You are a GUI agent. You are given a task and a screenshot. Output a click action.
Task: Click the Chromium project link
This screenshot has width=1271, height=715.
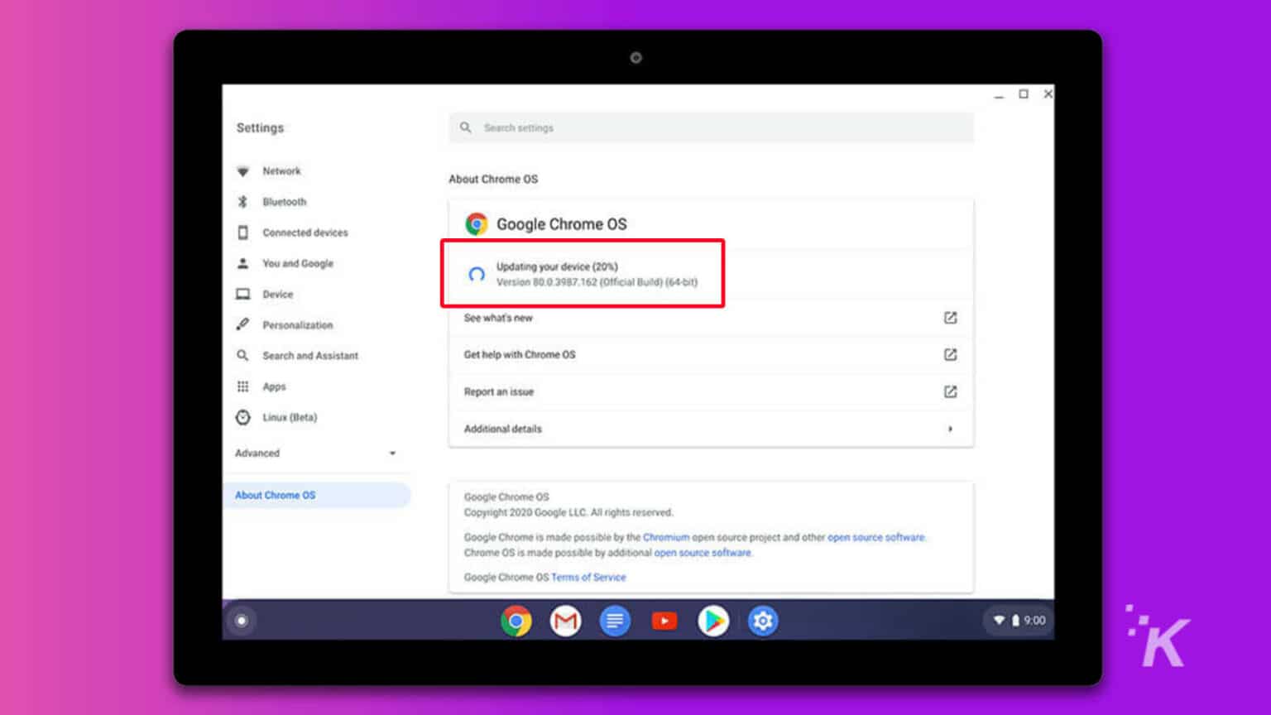667,537
